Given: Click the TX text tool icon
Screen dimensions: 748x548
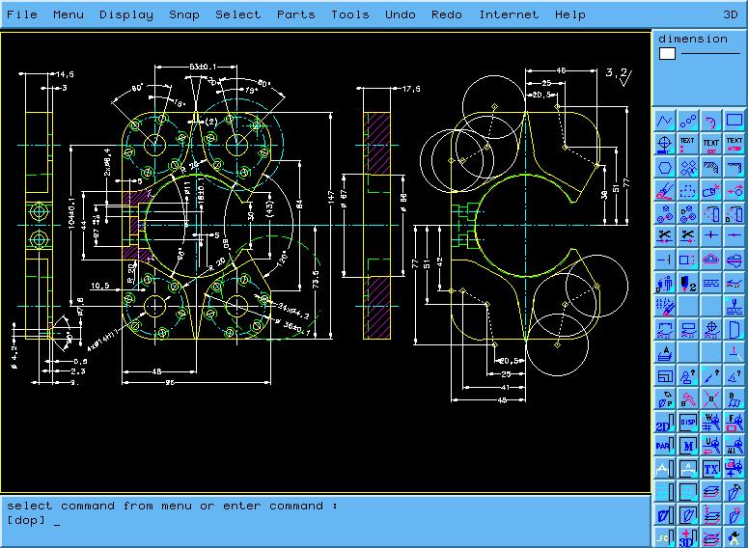Looking at the screenshot, I should point(711,469).
